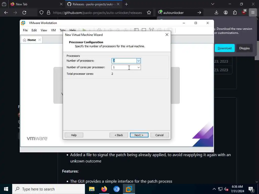Open the cores per processor dropdown arrow
Image resolution: width=259 pixels, height=194 pixels.
tap(139, 67)
